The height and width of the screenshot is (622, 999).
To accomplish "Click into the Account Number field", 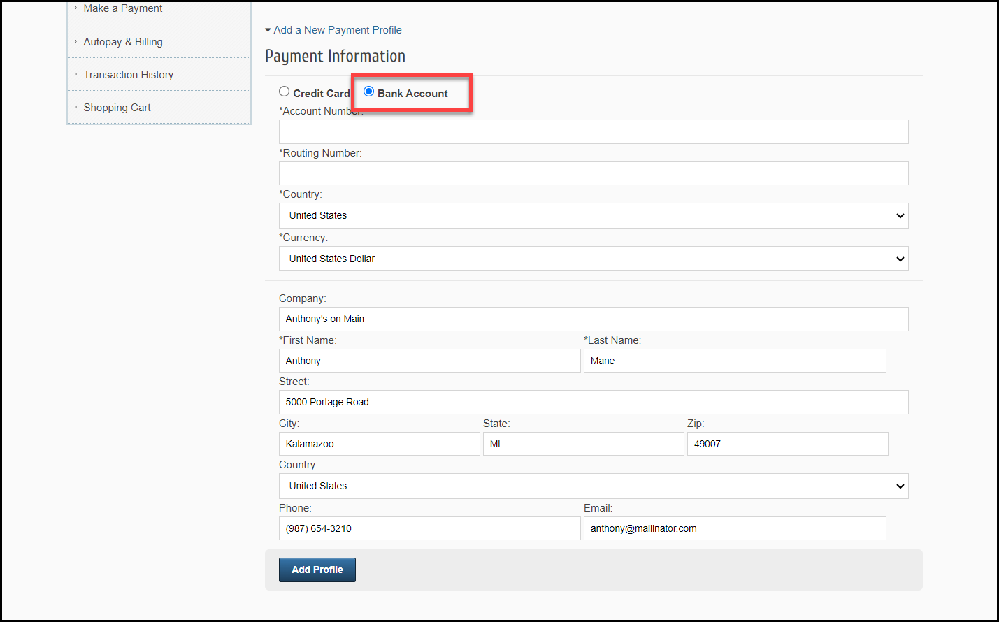I will (x=594, y=131).
